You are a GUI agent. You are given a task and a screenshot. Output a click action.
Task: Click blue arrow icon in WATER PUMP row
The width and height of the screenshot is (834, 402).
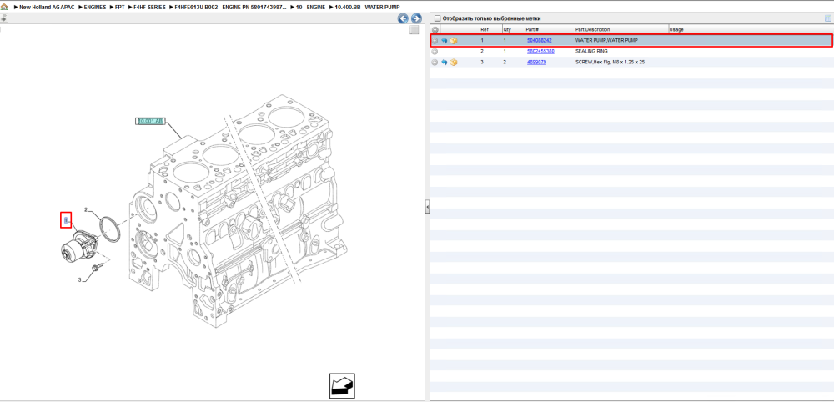[445, 40]
